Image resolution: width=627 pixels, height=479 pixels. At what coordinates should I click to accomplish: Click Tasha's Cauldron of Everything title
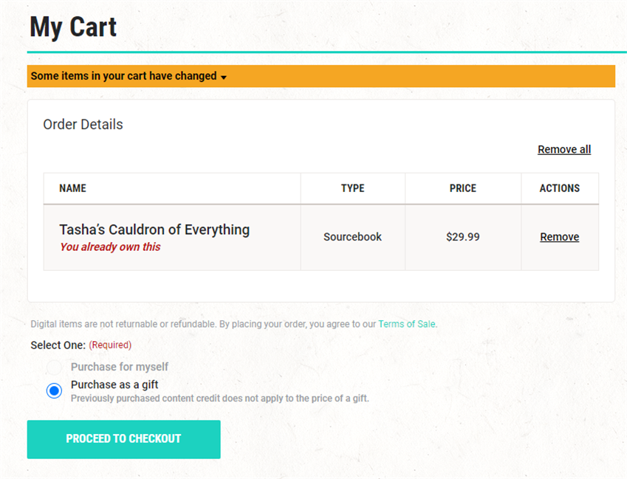[x=154, y=230]
